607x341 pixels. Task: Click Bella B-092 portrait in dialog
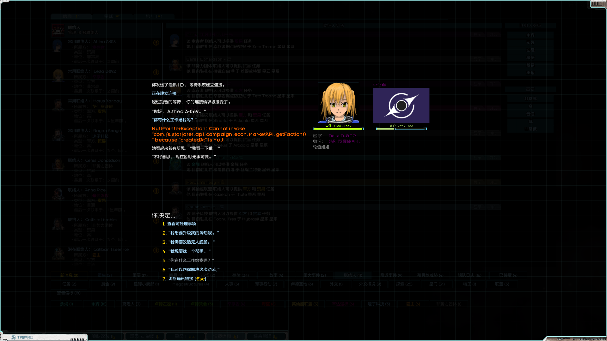(338, 103)
